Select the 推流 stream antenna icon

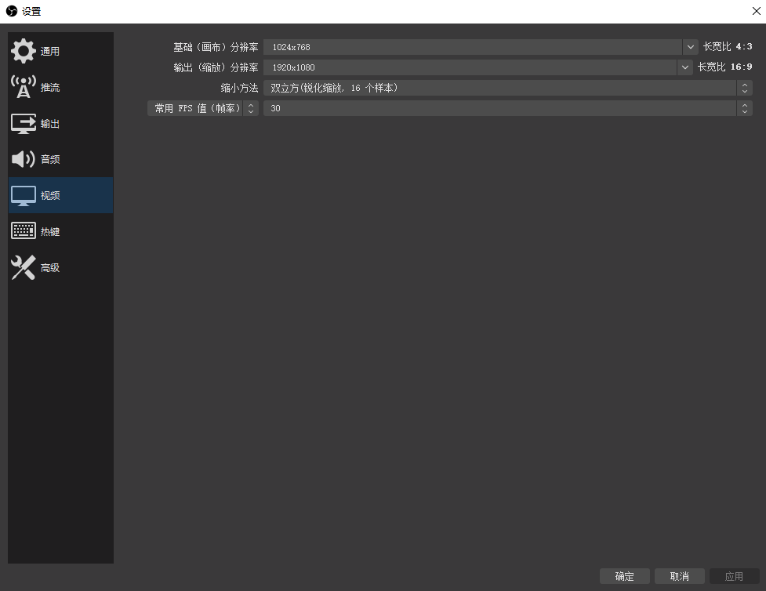click(x=23, y=87)
